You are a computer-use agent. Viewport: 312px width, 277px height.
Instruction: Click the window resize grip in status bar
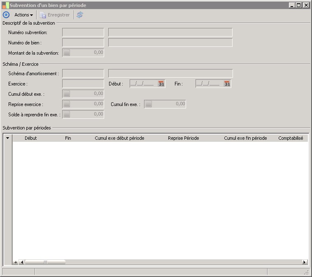click(x=307, y=272)
